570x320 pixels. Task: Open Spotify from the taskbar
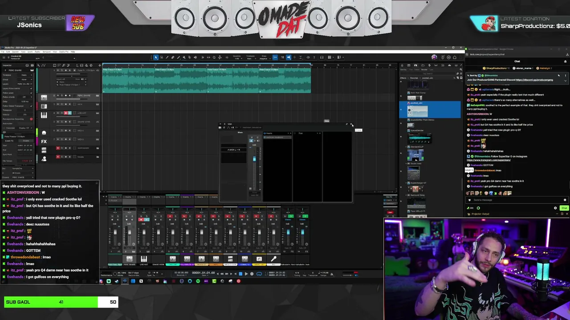click(198, 281)
